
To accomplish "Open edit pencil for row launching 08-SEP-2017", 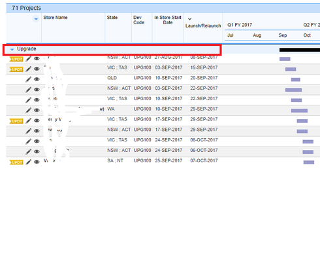I will pyautogui.click(x=28, y=59).
